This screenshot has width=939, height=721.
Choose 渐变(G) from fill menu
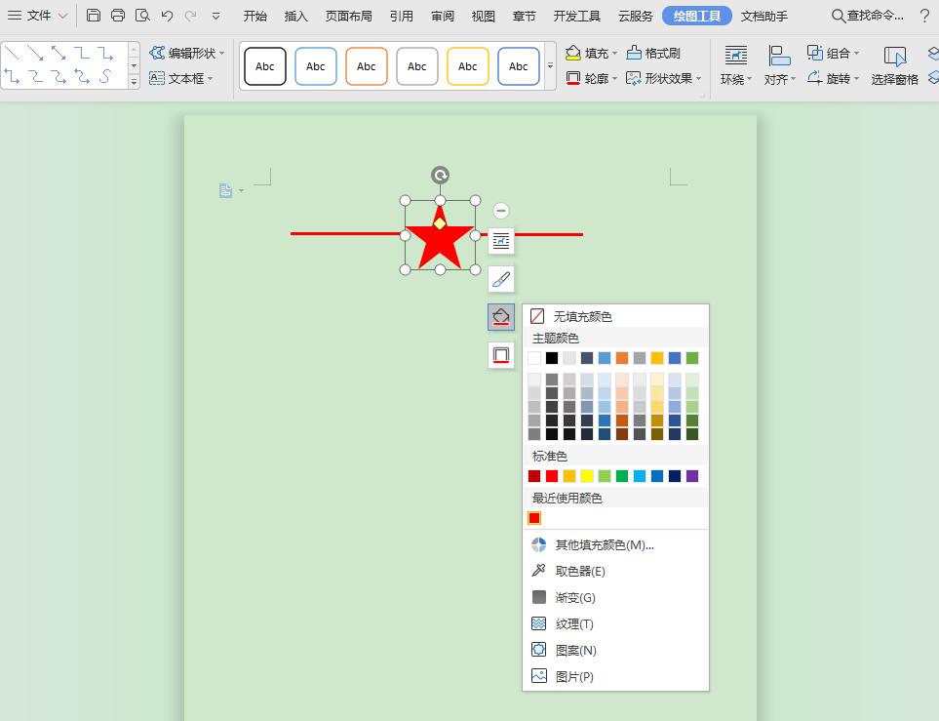pos(575,598)
